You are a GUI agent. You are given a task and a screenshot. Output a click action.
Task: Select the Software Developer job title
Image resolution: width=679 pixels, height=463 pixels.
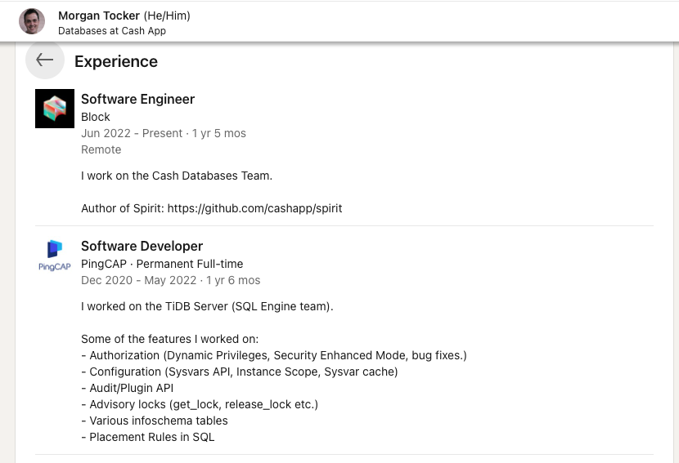[142, 246]
